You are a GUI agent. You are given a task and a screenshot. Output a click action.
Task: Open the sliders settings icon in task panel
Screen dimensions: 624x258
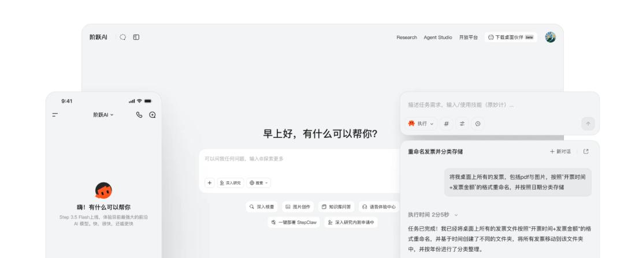click(462, 124)
